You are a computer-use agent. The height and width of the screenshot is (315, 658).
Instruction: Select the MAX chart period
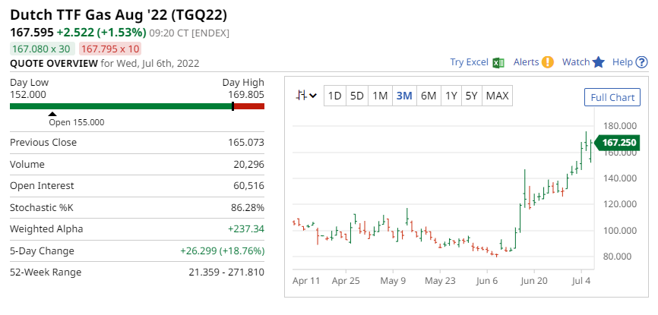coord(497,96)
